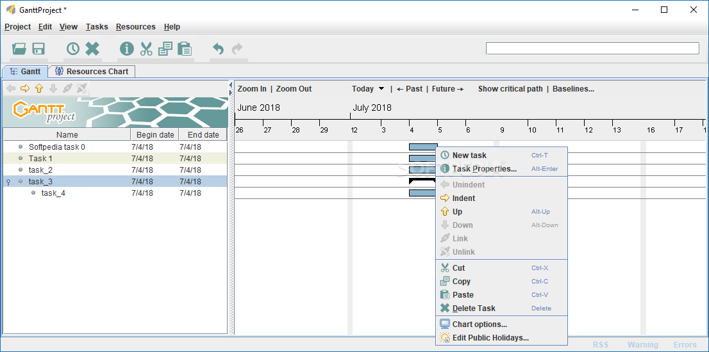Image resolution: width=709 pixels, height=352 pixels.
Task: Undo the last action with the toolbar arrow
Action: click(x=219, y=49)
